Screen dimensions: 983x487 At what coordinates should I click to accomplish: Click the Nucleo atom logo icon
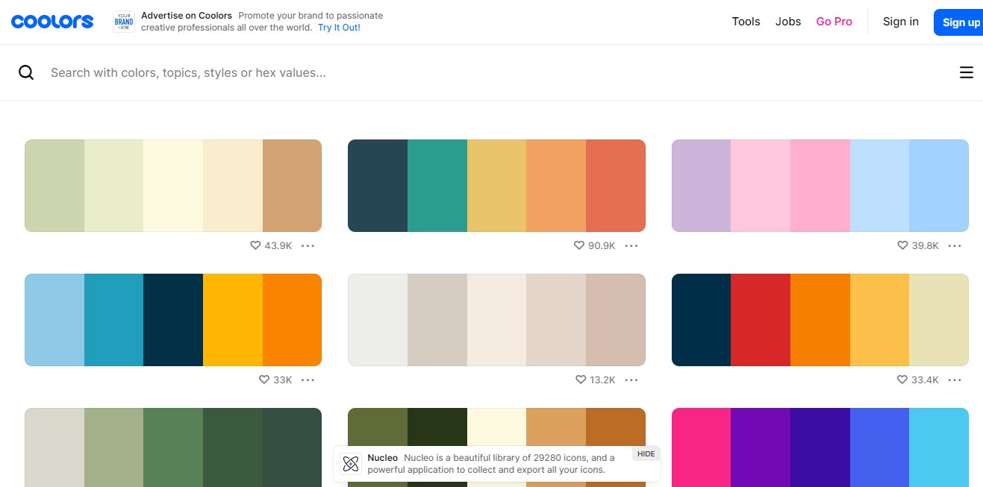350,464
